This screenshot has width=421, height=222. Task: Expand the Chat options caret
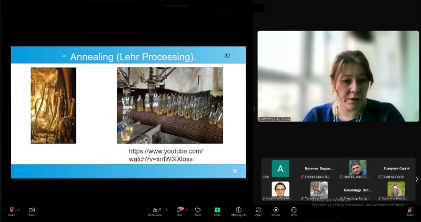pyautogui.click(x=186, y=210)
